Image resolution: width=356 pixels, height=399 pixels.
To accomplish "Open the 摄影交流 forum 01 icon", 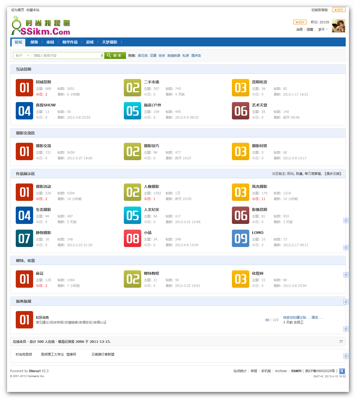I will pos(24,151).
